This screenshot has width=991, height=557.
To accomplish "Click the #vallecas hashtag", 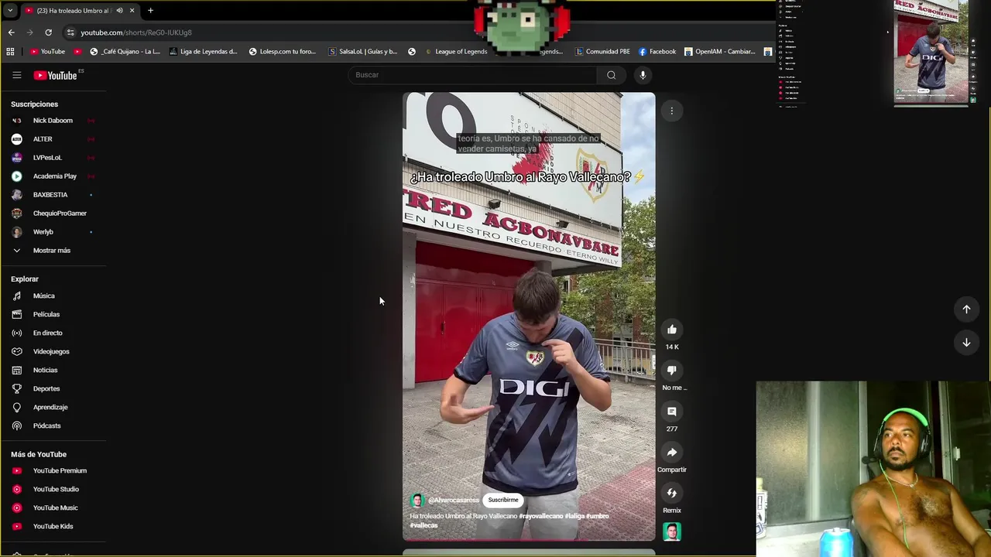I will (x=424, y=525).
